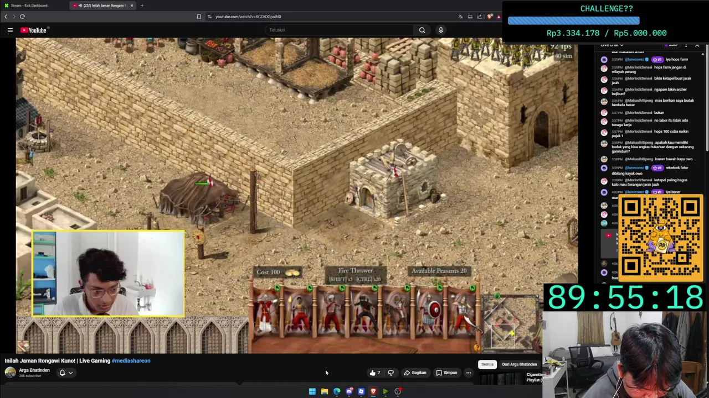Open the translate page icon in address bar

tap(460, 17)
